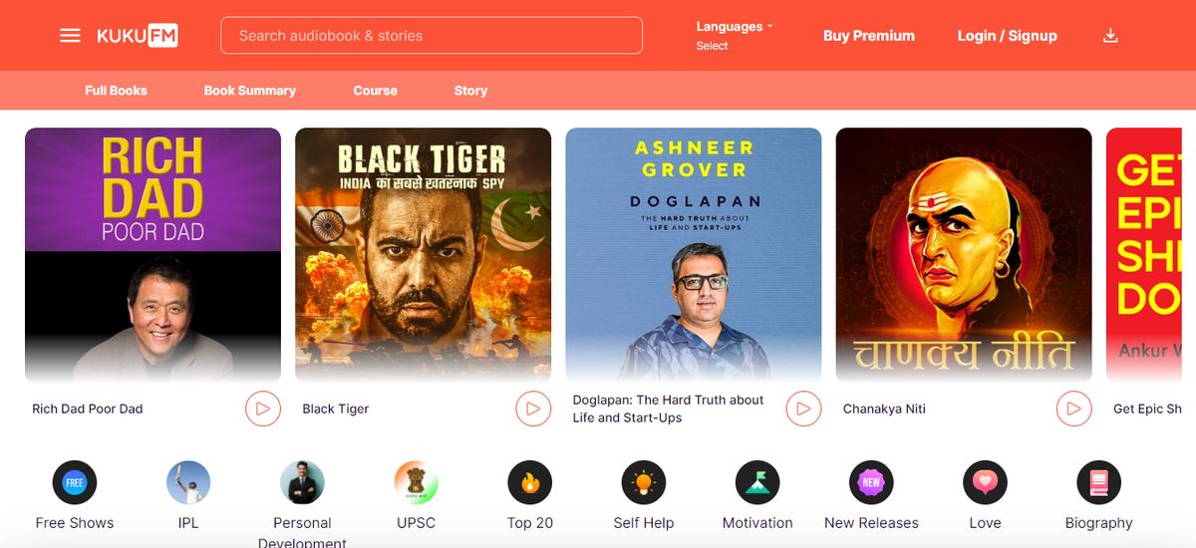Select the New Releases badge icon
1196x548 pixels.
pos(871,483)
